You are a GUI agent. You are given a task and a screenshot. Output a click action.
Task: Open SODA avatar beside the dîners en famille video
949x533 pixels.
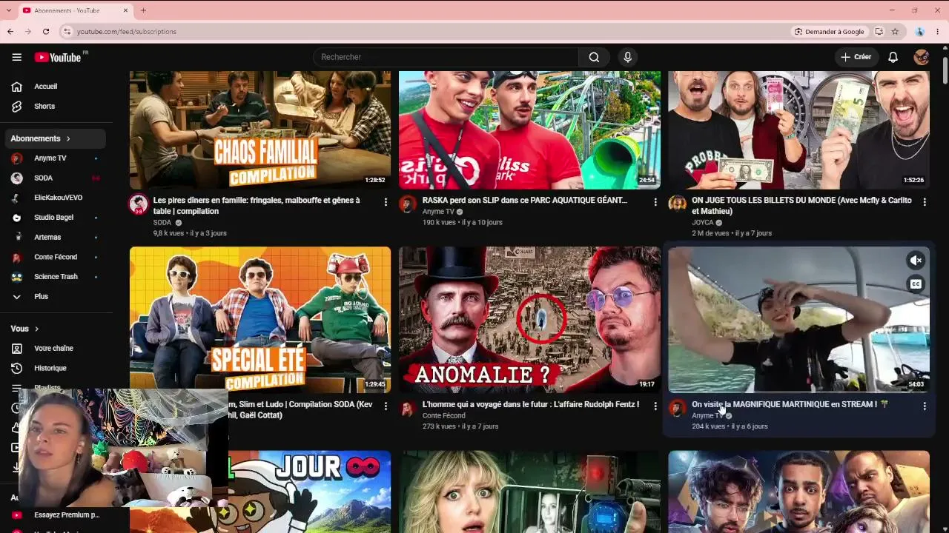click(x=139, y=204)
